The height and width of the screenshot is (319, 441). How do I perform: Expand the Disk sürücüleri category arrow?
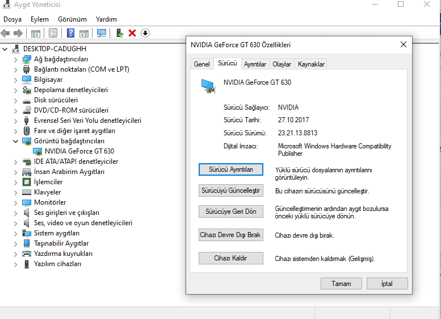15,100
